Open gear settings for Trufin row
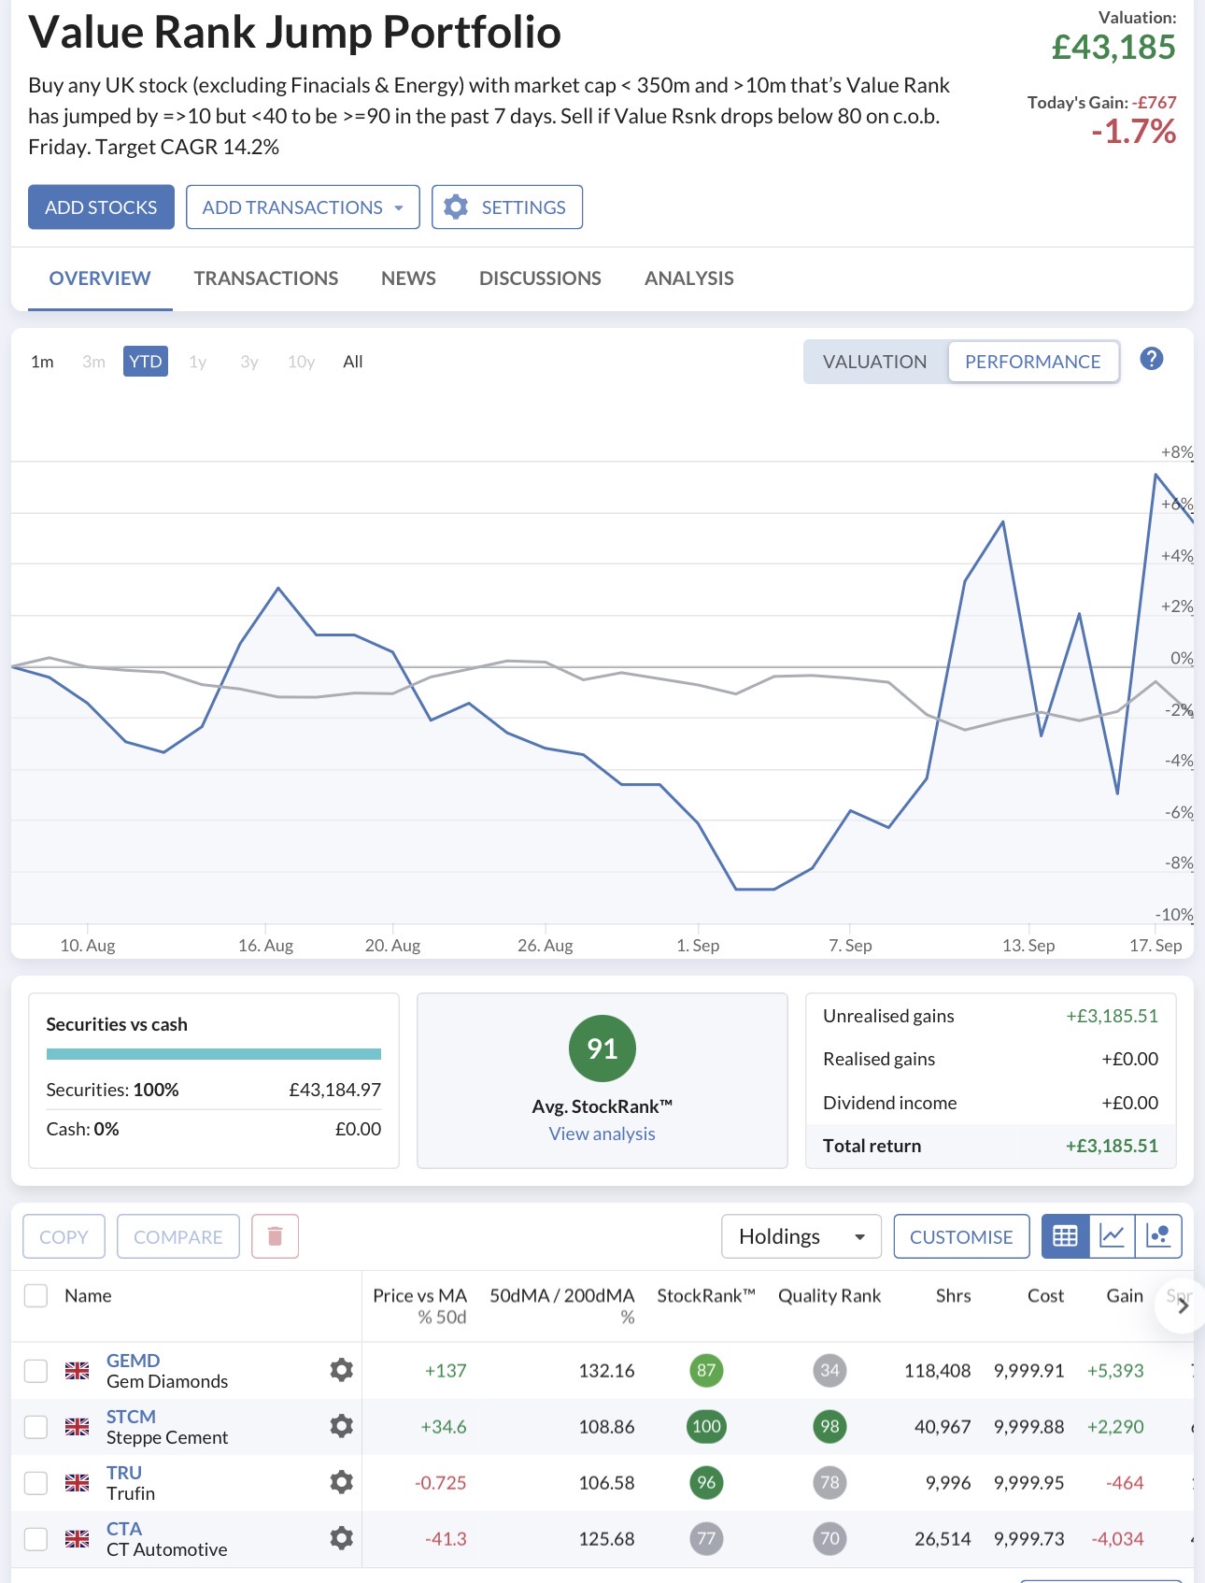1205x1583 pixels. 342,1482
